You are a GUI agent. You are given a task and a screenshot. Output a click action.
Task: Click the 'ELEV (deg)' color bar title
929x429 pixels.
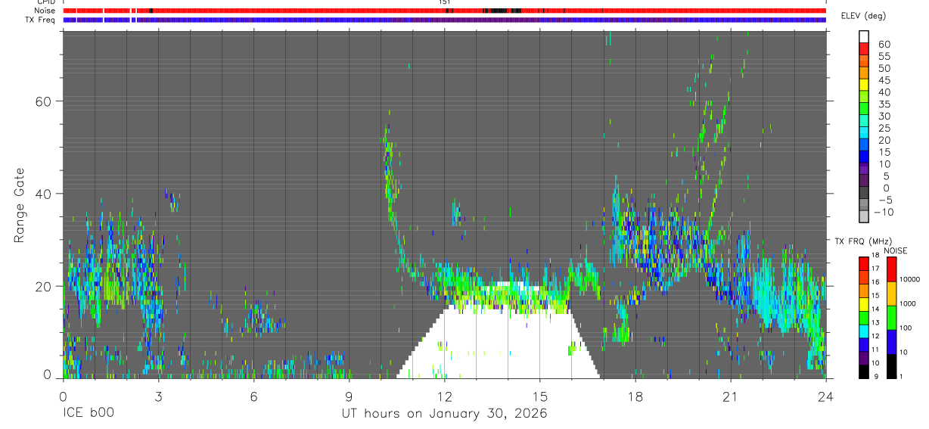[x=863, y=16]
